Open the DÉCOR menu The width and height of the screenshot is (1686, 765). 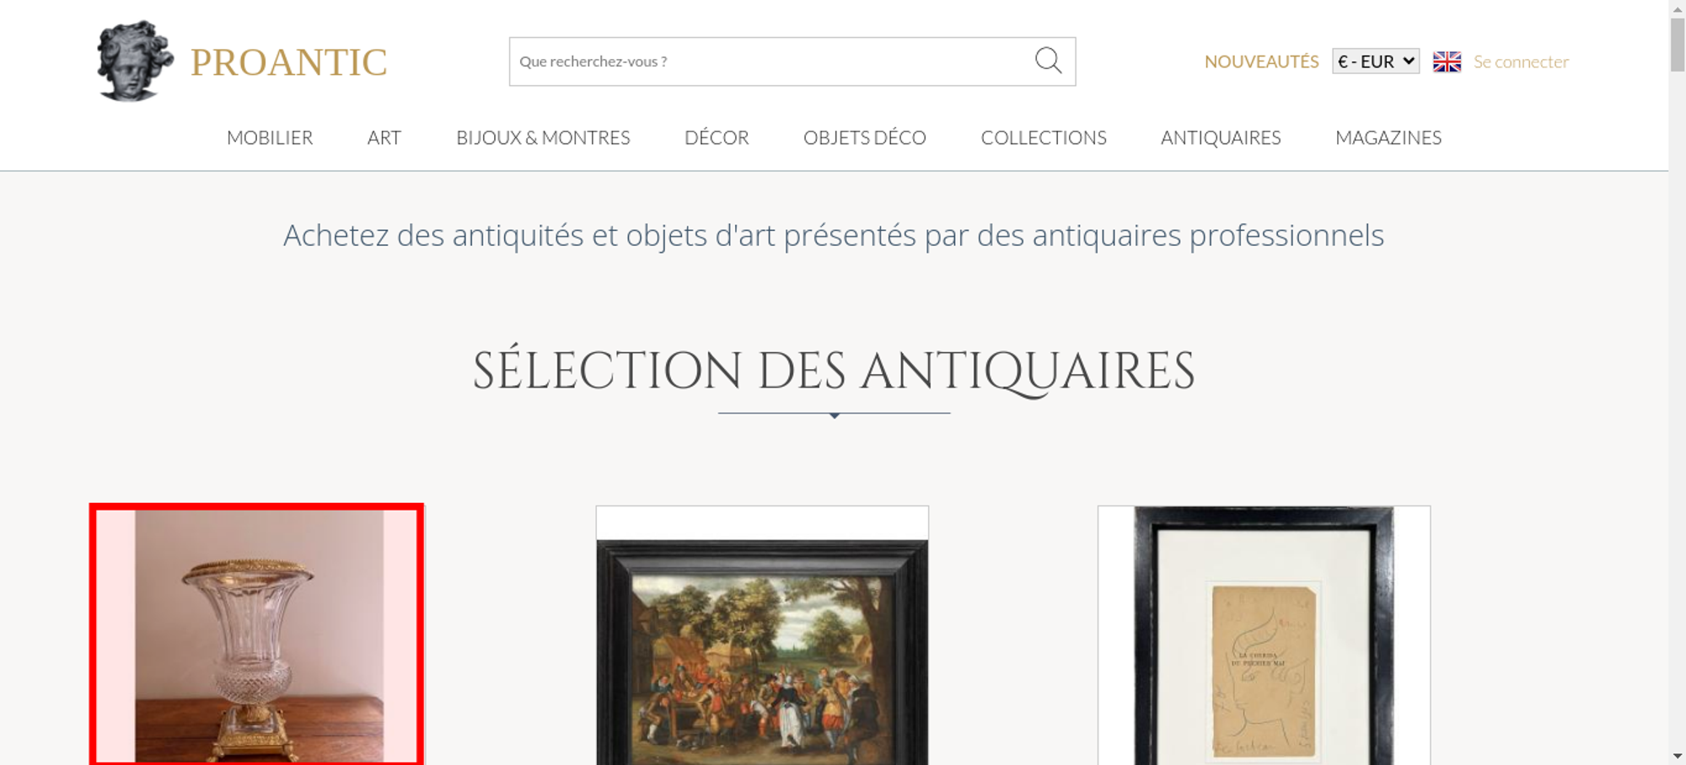(717, 137)
